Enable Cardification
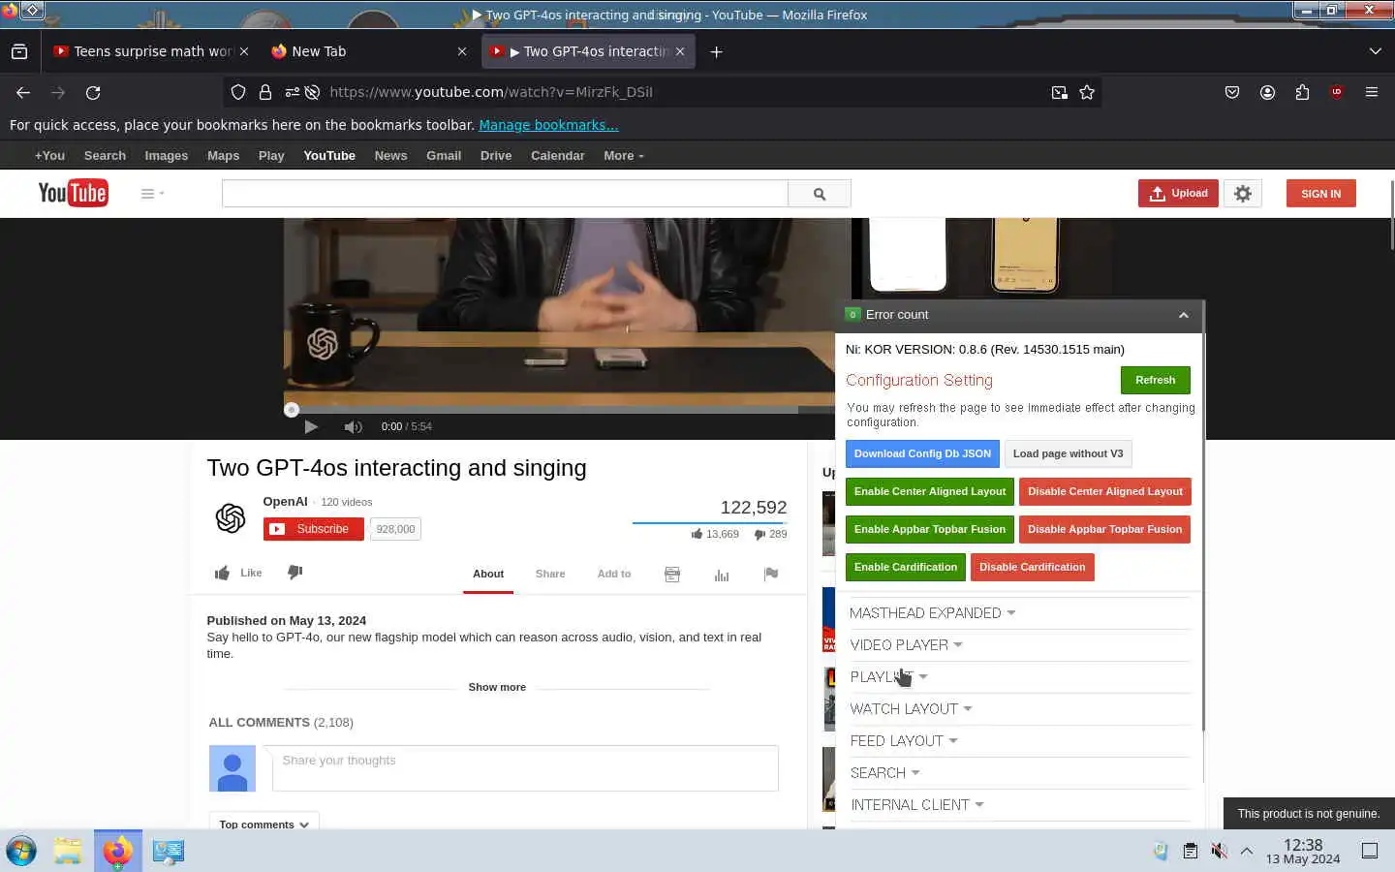Viewport: 1395px width, 872px height. tap(906, 567)
